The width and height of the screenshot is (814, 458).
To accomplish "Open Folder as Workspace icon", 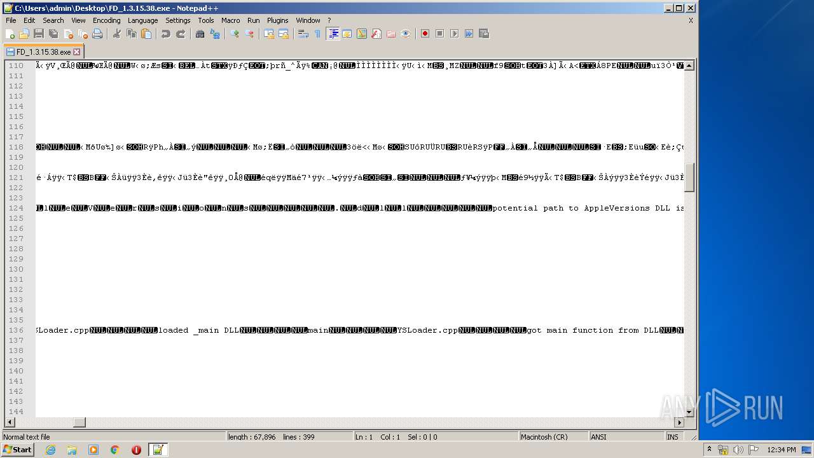I will (x=391, y=34).
